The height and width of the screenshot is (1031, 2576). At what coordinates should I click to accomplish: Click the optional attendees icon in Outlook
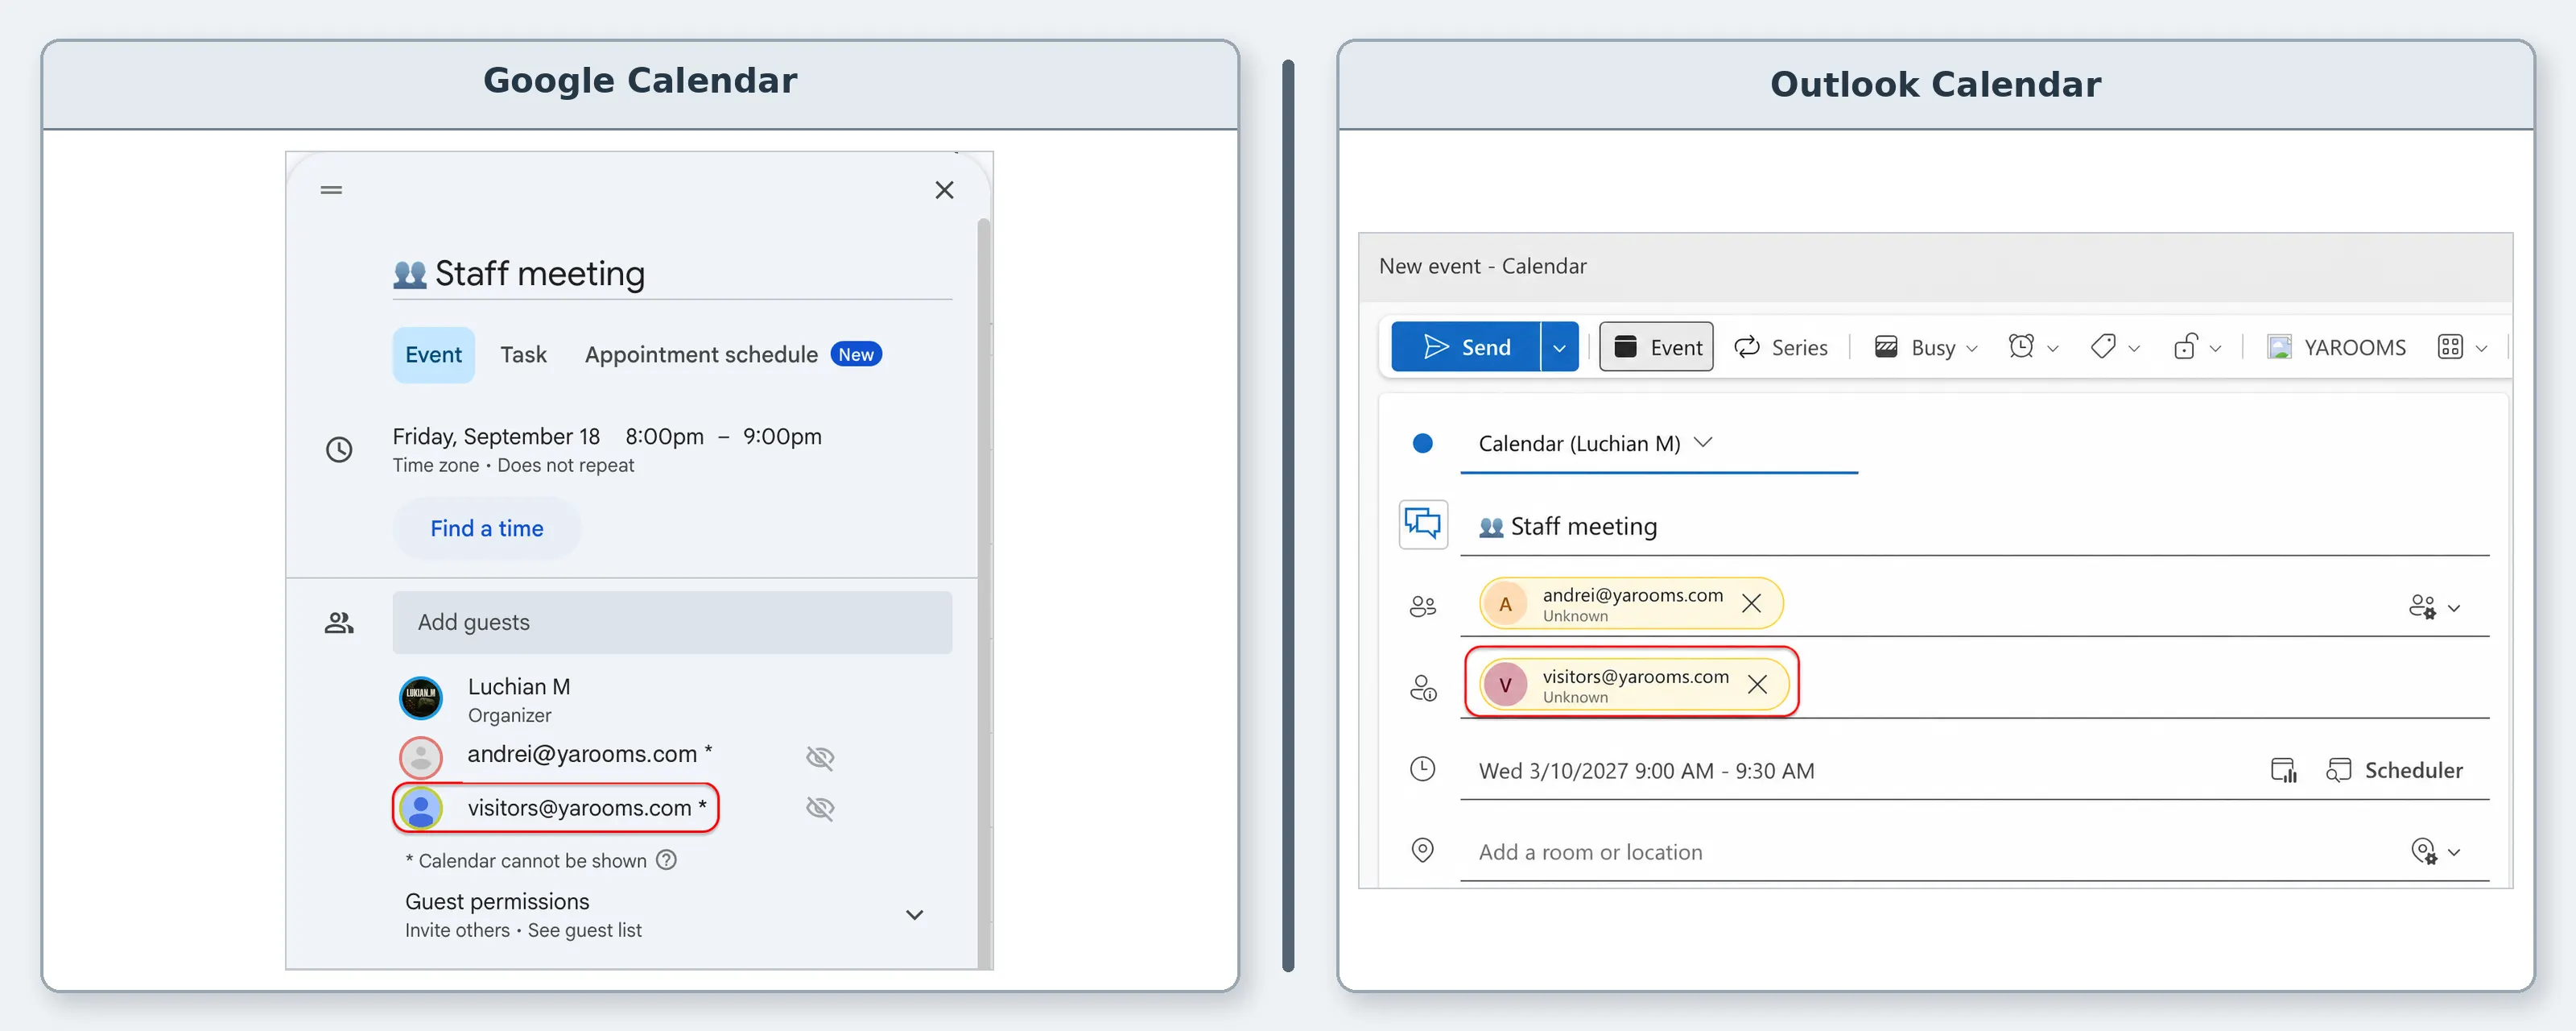1422,689
